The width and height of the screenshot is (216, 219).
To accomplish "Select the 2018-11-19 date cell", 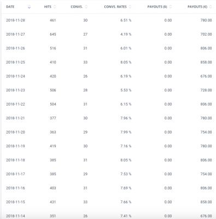I will [15, 146].
